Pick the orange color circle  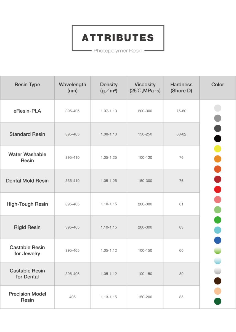[218, 159]
